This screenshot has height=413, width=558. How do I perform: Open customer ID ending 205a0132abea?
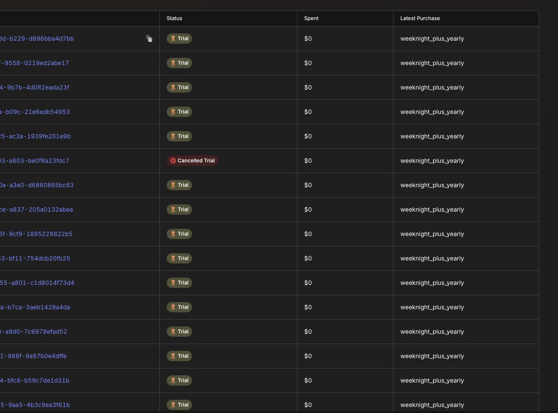click(36, 210)
